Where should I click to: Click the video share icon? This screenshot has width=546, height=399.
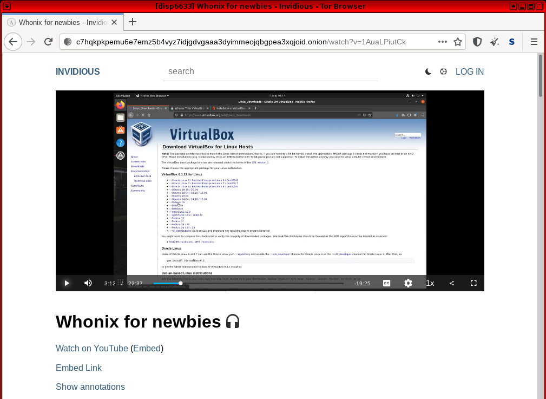coord(452,283)
